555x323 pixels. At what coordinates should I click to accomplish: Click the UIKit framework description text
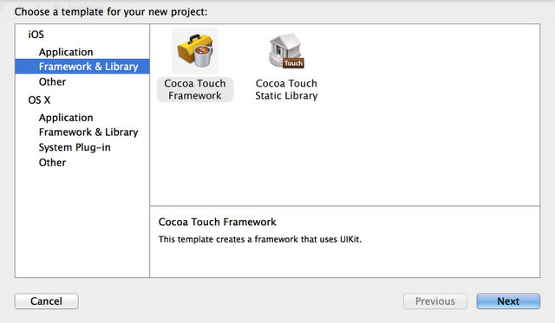(x=260, y=239)
